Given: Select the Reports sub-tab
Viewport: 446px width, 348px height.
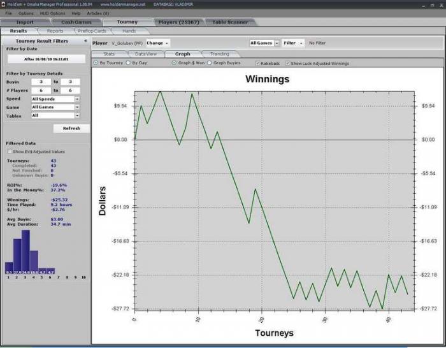Looking at the screenshot, I should (x=55, y=31).
